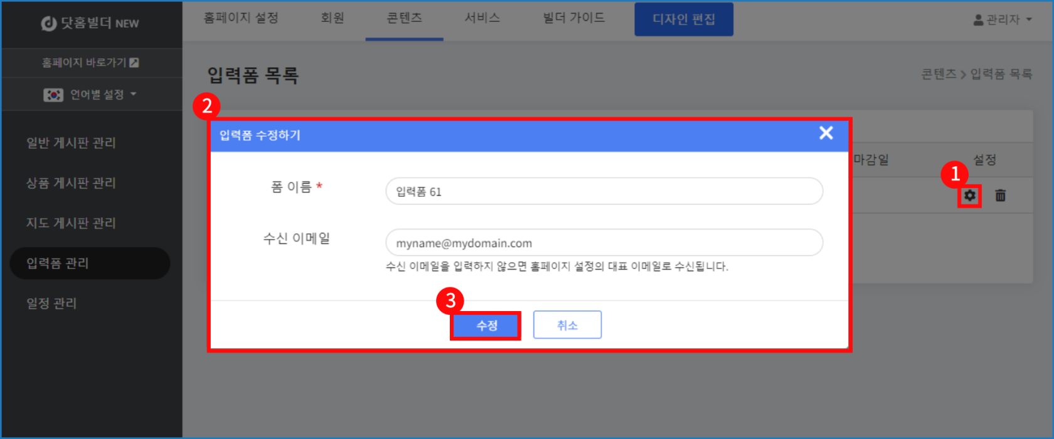This screenshot has height=439, width=1054.
Task: Click the 콘텐츠 breadcrumb link
Action: [938, 74]
